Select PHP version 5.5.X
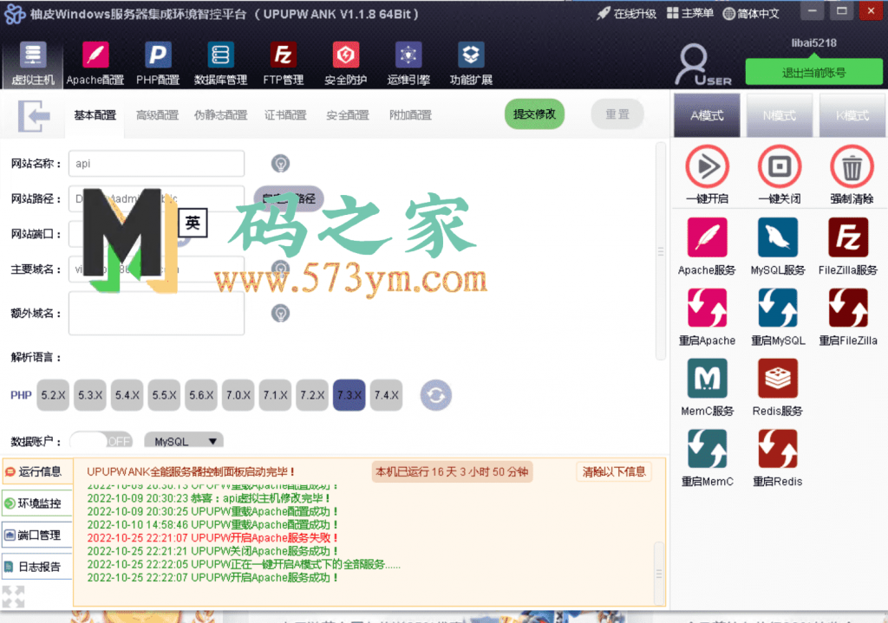This screenshot has width=888, height=623. [x=164, y=395]
